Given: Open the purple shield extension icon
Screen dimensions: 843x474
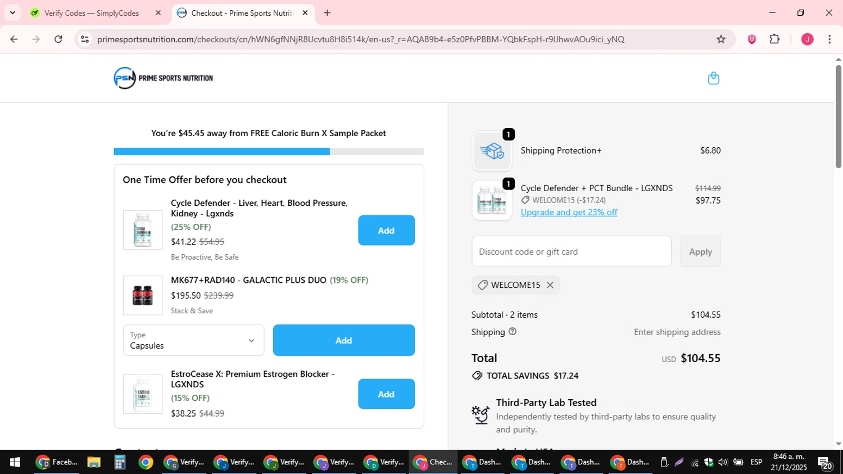Looking at the screenshot, I should point(751,39).
